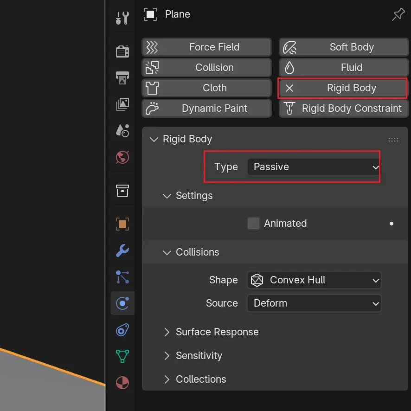Enable Collision physics
The height and width of the screenshot is (411, 411).
point(206,68)
